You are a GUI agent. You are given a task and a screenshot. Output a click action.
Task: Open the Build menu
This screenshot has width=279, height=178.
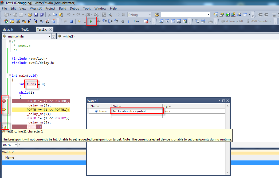pyautogui.click(x=62, y=9)
